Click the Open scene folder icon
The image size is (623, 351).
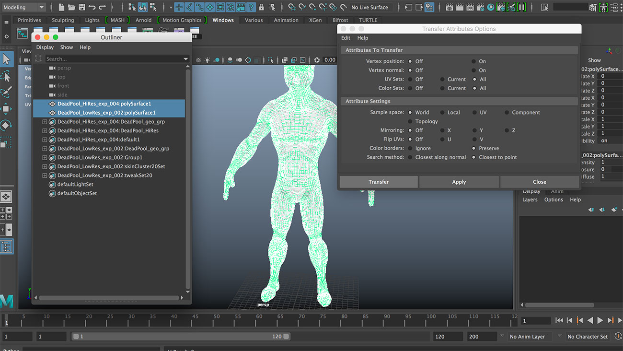[71, 7]
